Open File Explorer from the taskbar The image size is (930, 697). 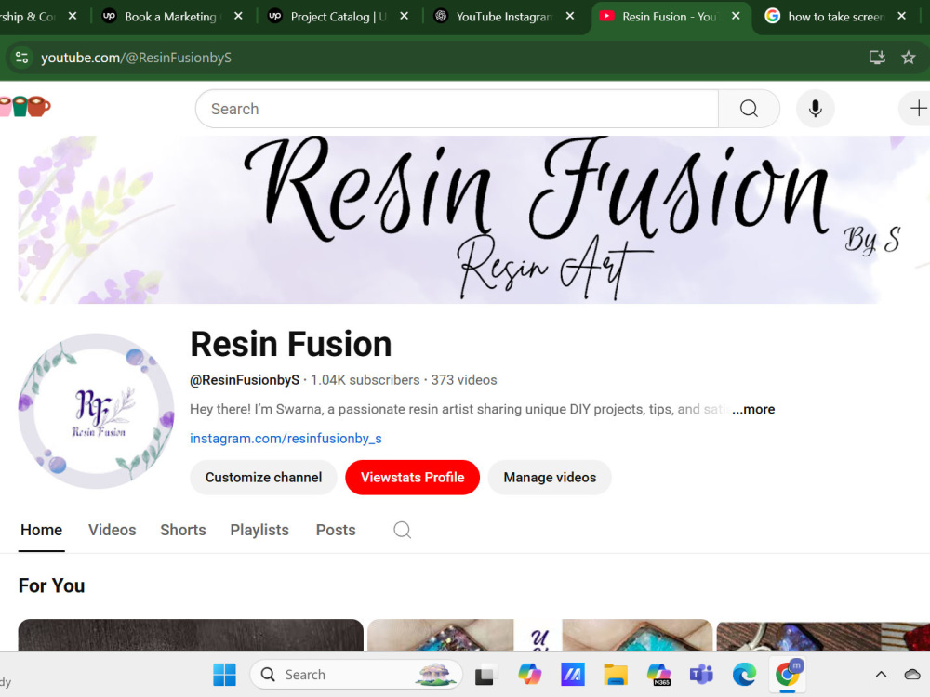[x=616, y=675]
